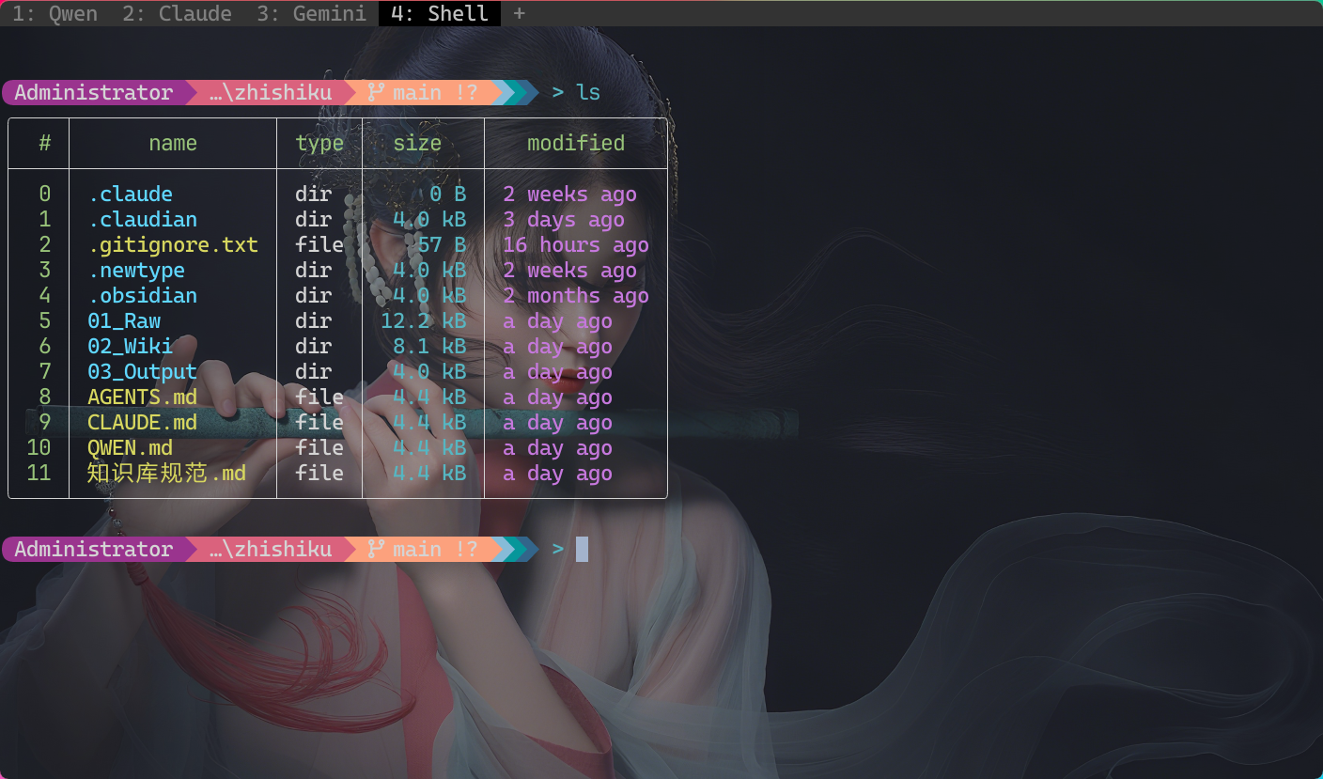Place cursor at the active prompt input block
This screenshot has width=1323, height=779.
(x=582, y=549)
